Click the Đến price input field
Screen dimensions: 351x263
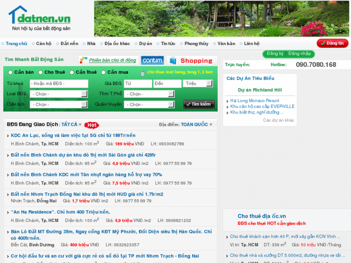pyautogui.click(x=167, y=83)
